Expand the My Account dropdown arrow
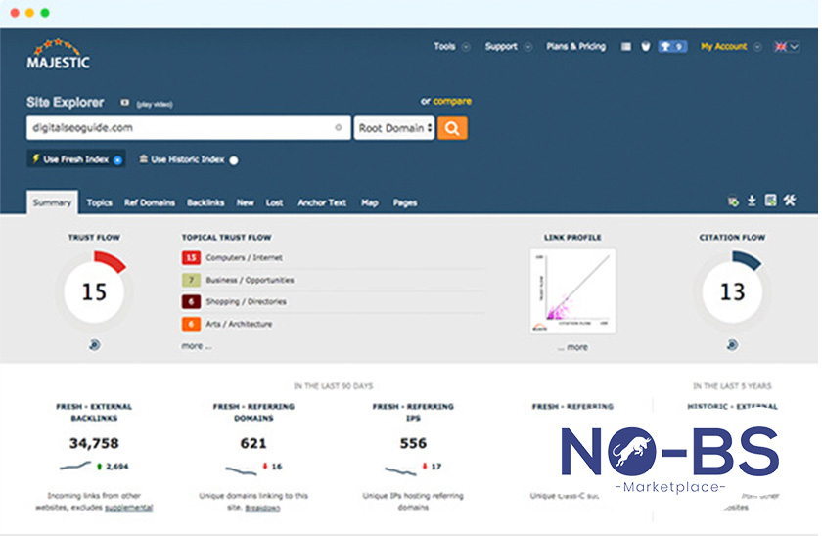The height and width of the screenshot is (536, 822). click(757, 47)
